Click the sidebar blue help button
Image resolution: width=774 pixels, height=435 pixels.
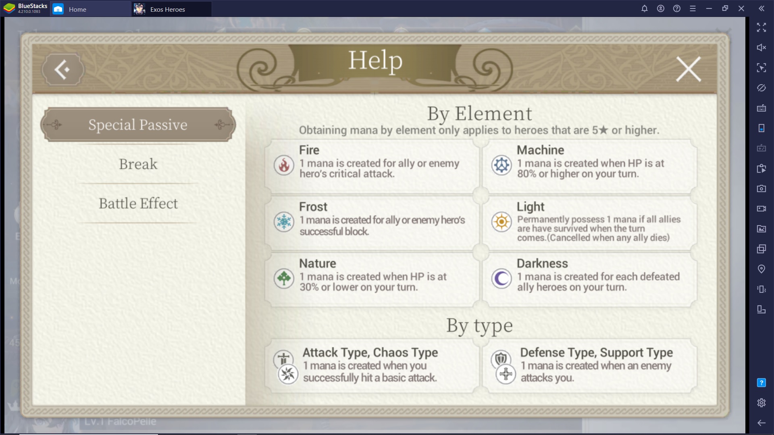[761, 383]
